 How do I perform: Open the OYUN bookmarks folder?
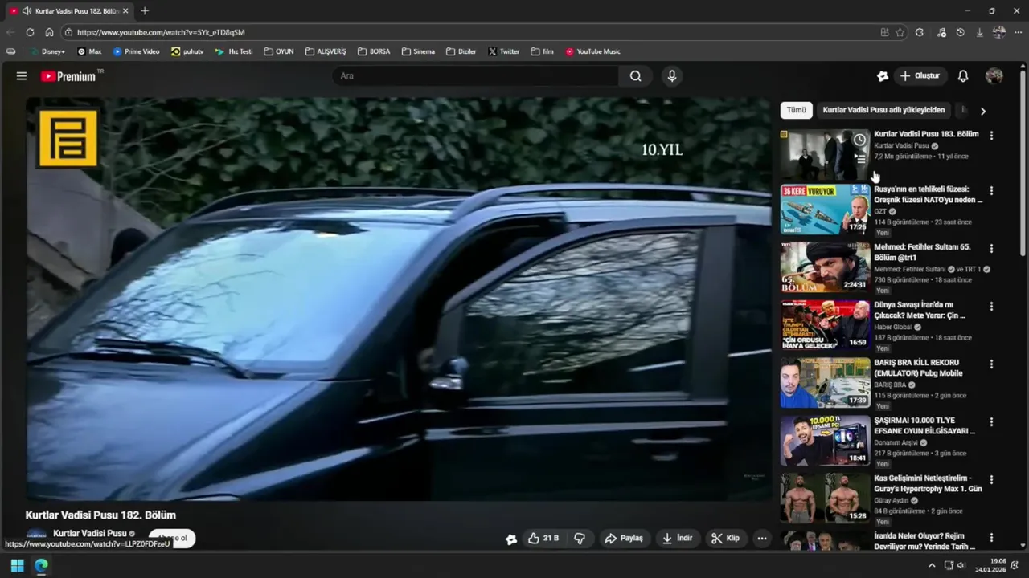[279, 51]
